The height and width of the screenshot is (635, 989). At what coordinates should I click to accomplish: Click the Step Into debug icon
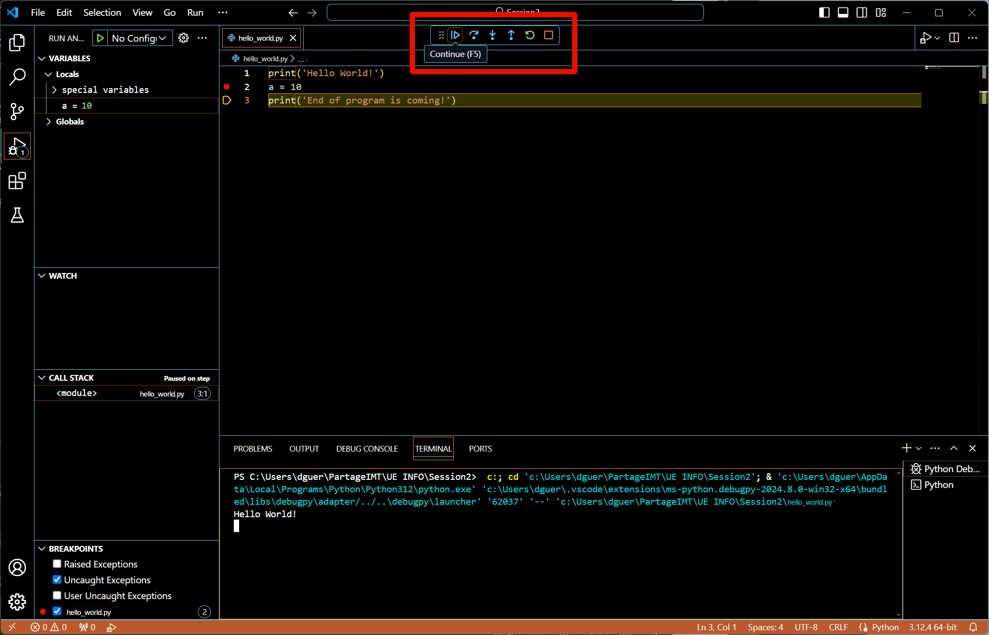point(492,35)
